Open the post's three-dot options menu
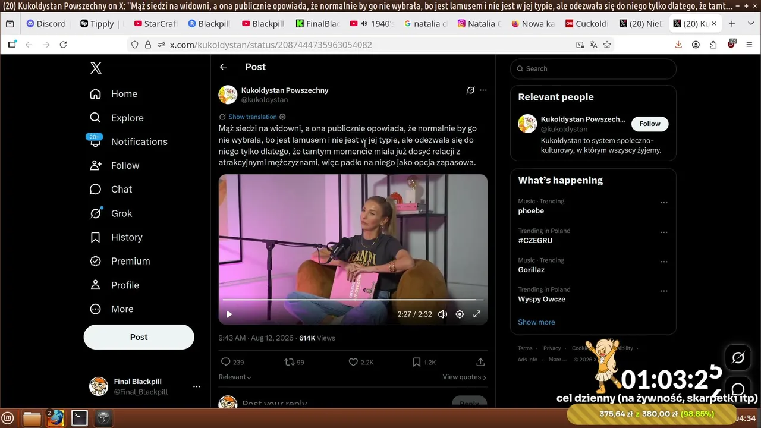 click(483, 90)
